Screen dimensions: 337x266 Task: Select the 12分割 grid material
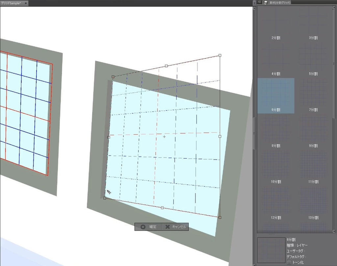tap(275, 203)
